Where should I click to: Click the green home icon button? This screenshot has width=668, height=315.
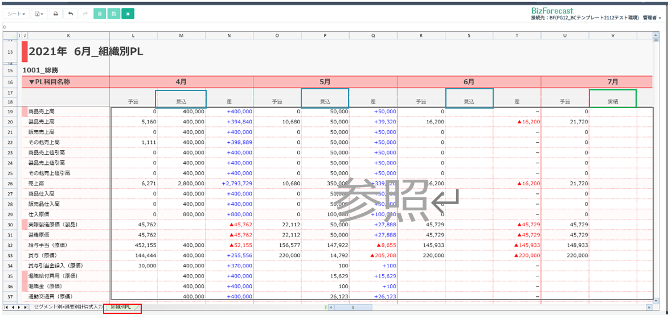[100, 14]
